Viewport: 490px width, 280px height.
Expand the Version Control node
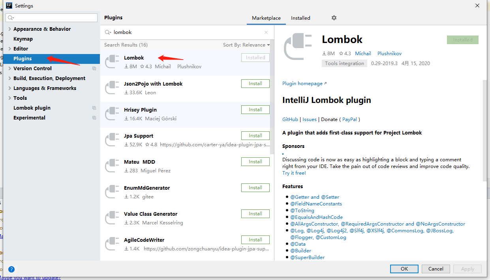[x=10, y=69]
